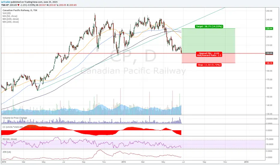Click the C:200.65 close value in header
Screen dimensions: 280x165
[72, 5]
